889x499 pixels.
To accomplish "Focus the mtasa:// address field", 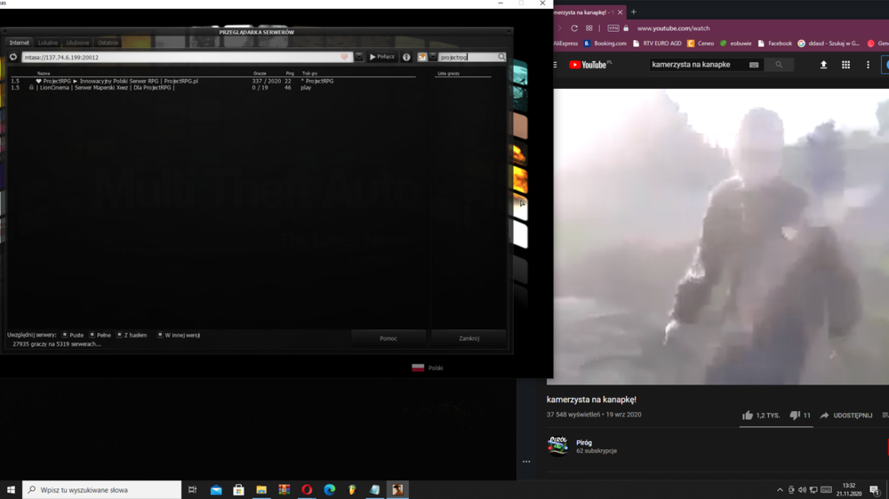I will [181, 57].
